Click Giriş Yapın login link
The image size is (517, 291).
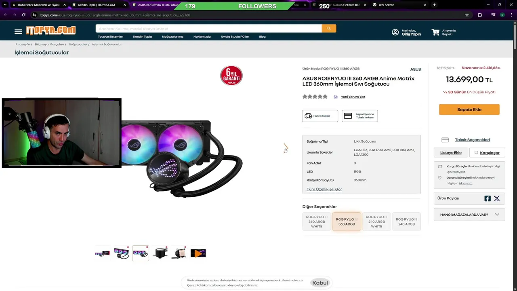point(411,34)
